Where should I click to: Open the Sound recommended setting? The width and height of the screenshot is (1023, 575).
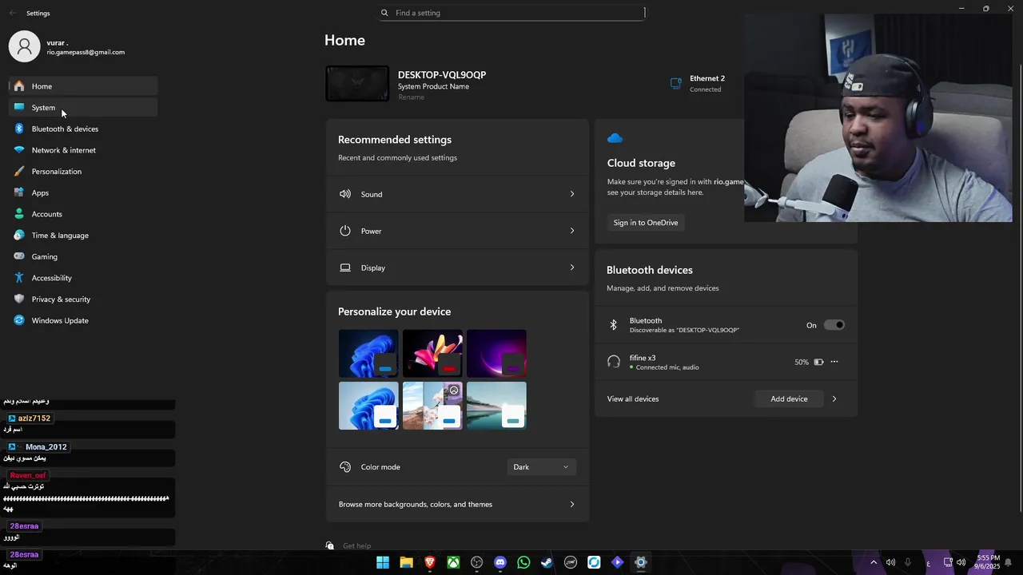tap(457, 194)
